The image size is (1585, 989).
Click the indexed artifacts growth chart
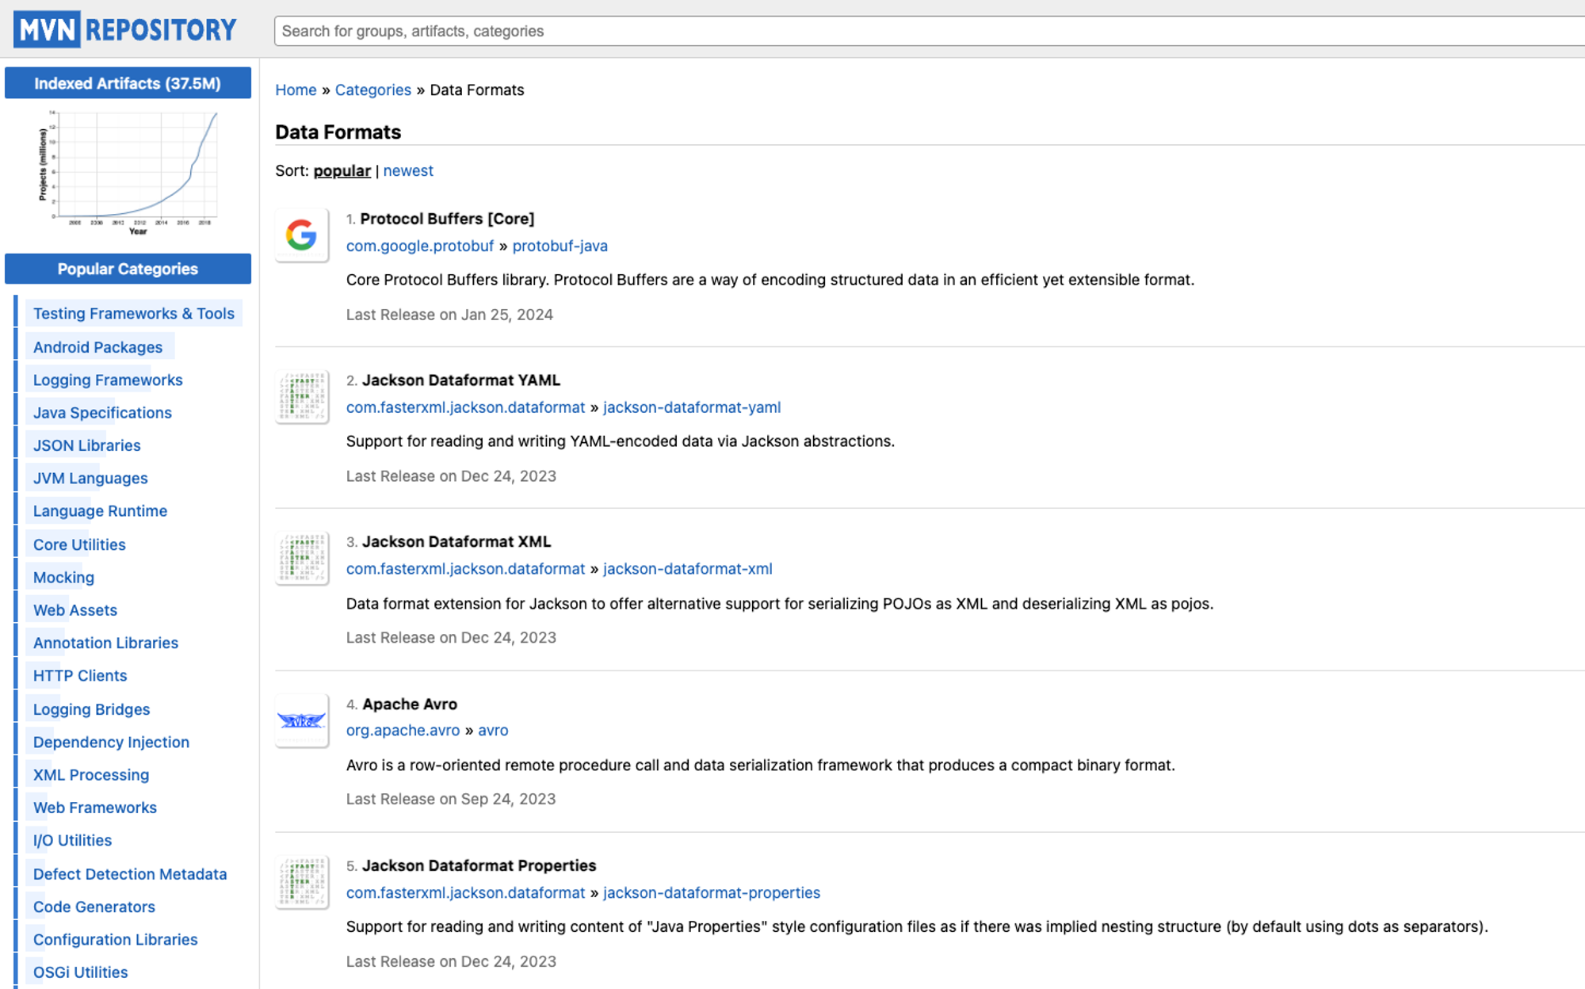128,172
